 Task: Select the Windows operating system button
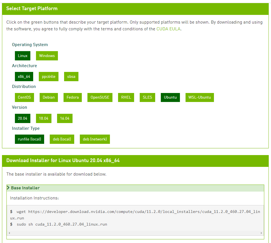[x=47, y=56]
